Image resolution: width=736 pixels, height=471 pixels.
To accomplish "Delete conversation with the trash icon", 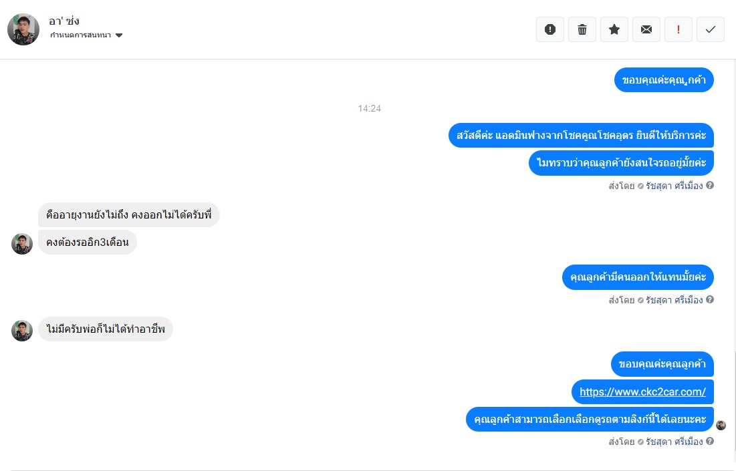I will [582, 29].
